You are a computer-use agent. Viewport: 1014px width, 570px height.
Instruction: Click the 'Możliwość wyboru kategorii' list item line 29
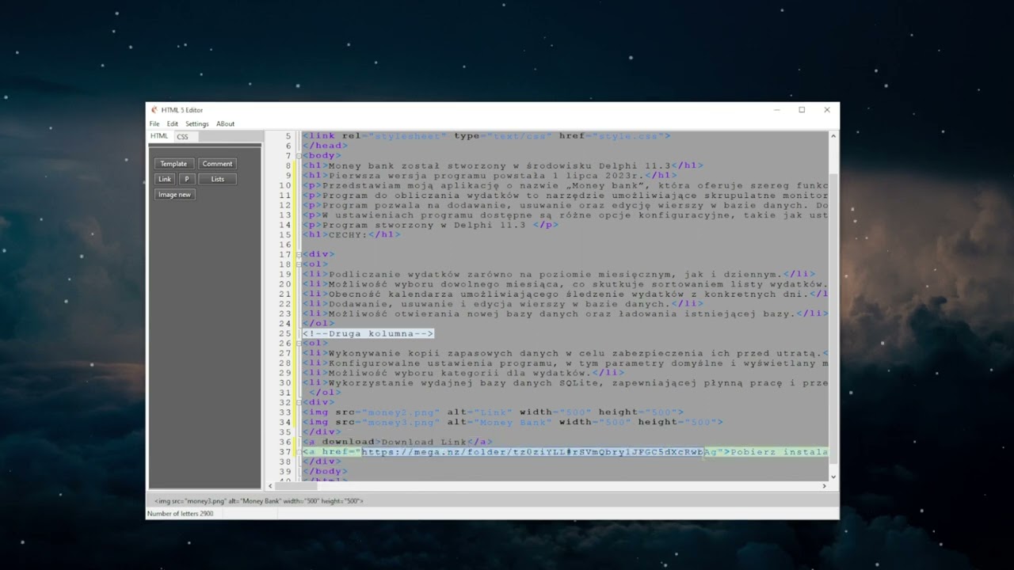[x=463, y=373]
